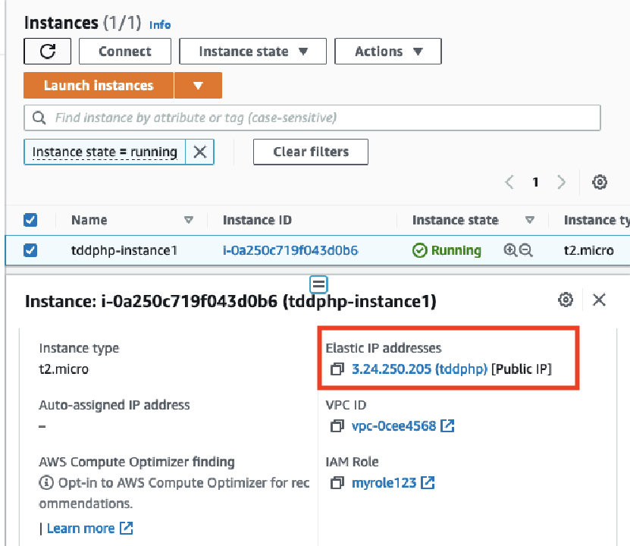Copy the VPC ID
The height and width of the screenshot is (546, 630).
click(x=337, y=426)
